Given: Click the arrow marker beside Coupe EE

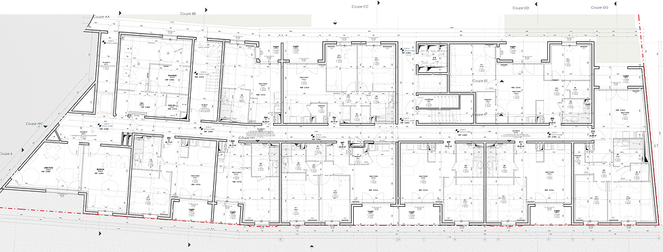Looking at the screenshot, I should [502, 80].
